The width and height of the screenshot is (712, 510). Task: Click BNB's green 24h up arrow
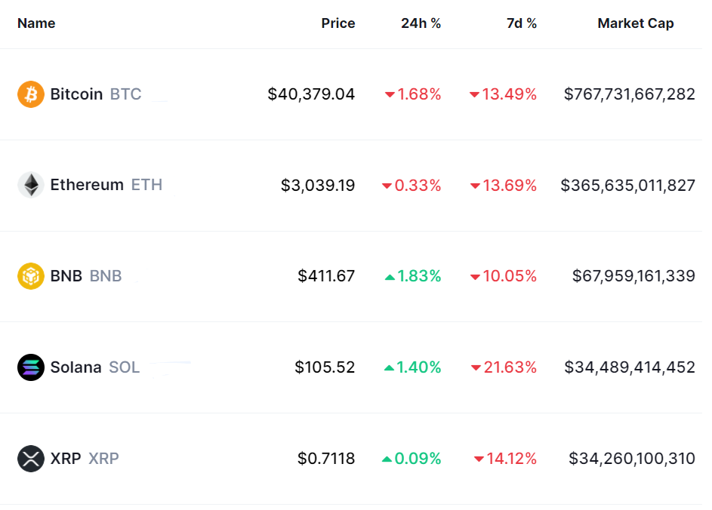click(390, 277)
